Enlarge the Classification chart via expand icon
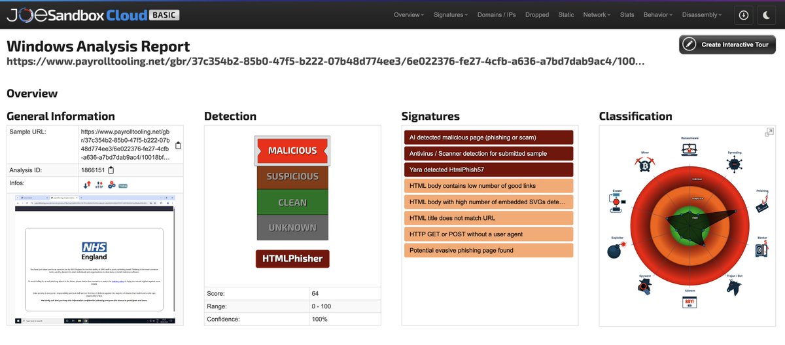 point(770,132)
